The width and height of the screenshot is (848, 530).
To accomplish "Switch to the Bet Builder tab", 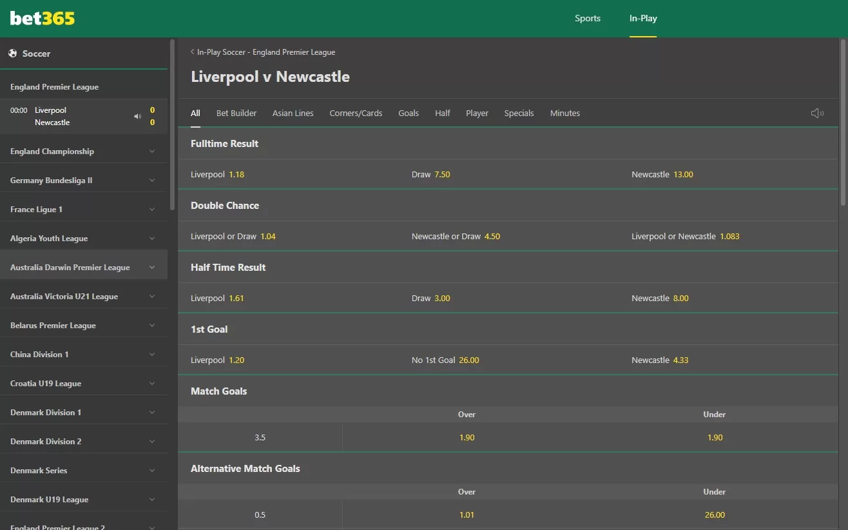I will [236, 113].
